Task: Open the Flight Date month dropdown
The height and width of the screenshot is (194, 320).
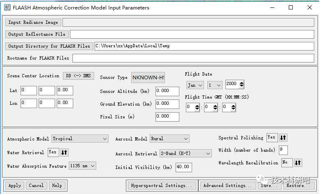Action: coord(195,85)
